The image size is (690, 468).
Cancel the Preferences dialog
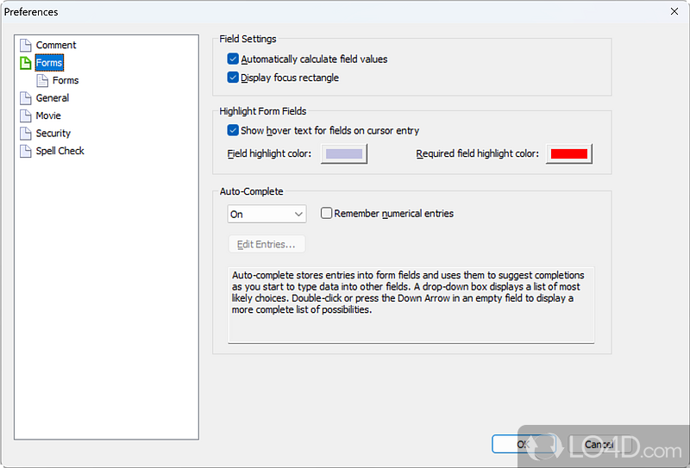(x=599, y=444)
